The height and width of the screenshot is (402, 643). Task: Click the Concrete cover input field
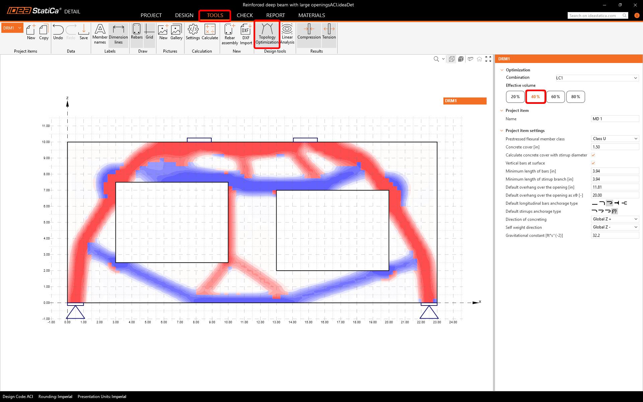pyautogui.click(x=615, y=147)
